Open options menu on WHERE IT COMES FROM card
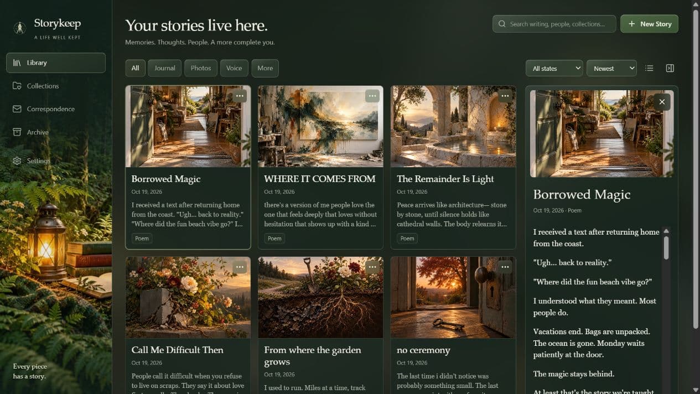 [x=372, y=96]
